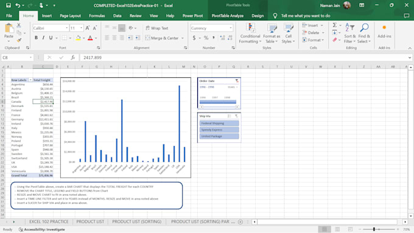This screenshot has height=233, width=414.
Task: Select the Federal Shipping slicer item
Action: click(219, 123)
